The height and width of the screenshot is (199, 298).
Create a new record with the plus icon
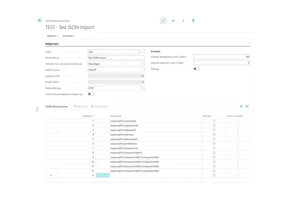click(183, 20)
